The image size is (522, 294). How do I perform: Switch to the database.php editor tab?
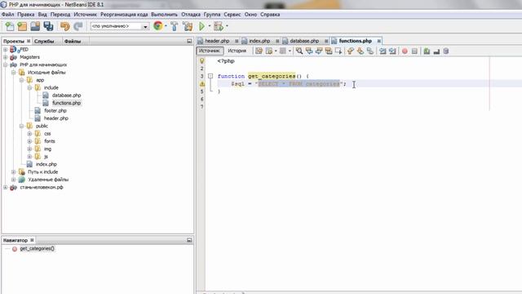[x=304, y=41]
